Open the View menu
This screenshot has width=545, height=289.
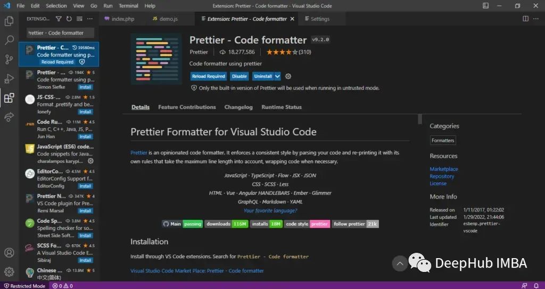click(x=79, y=5)
